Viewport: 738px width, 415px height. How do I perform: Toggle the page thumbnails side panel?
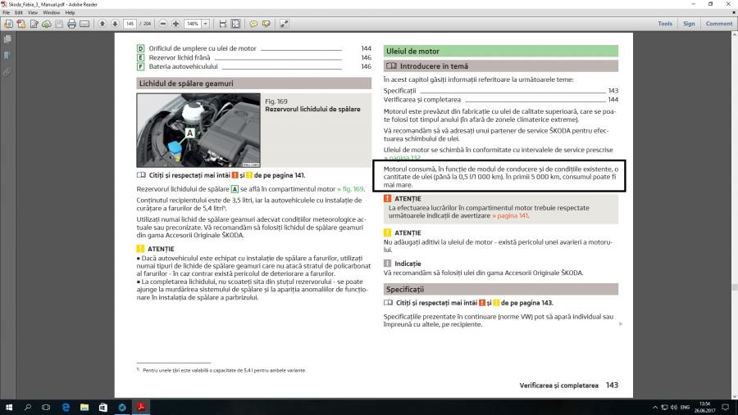click(x=7, y=38)
